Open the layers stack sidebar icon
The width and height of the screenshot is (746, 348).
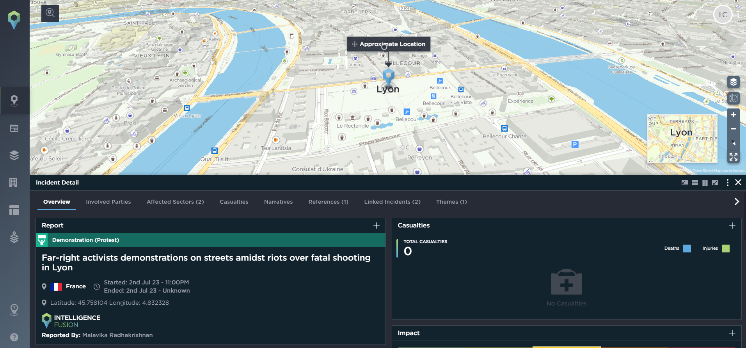click(x=14, y=155)
